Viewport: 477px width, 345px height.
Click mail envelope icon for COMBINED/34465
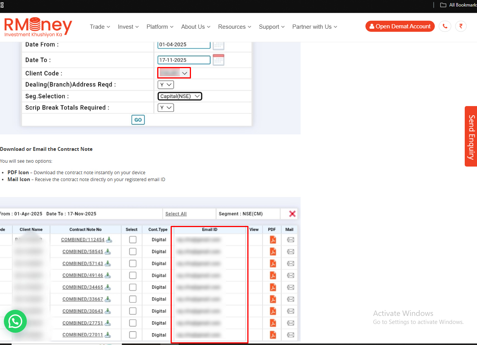click(x=291, y=287)
